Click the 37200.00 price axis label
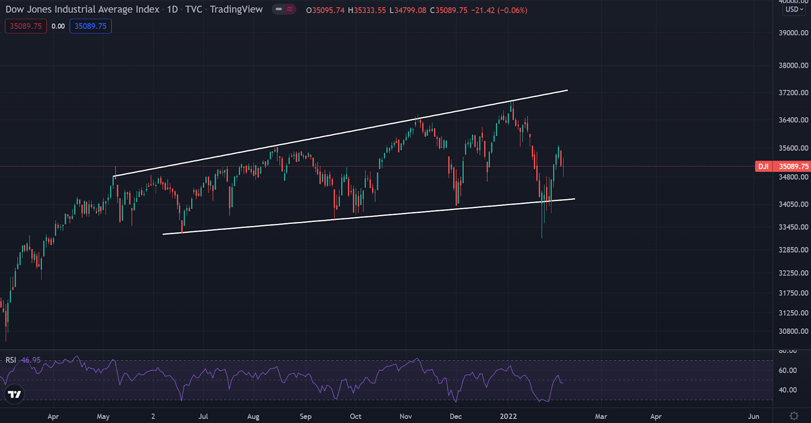Screen dimensions: 811x423 tap(793, 93)
